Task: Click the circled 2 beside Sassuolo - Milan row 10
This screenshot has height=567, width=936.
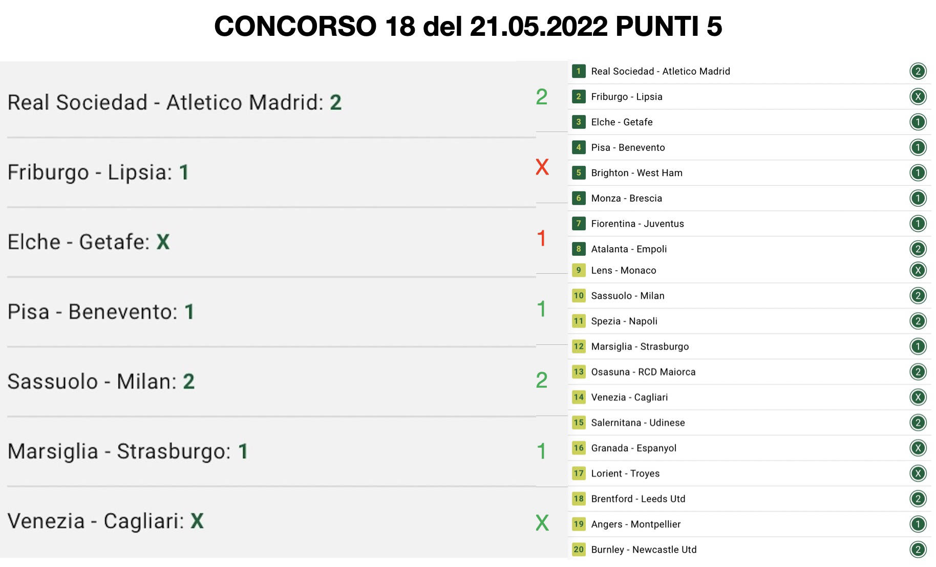Action: tap(918, 296)
